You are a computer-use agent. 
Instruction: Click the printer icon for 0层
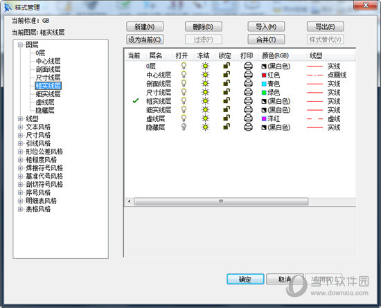248,66
